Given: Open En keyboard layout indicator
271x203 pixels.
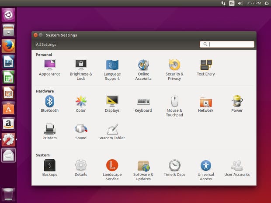Looking at the screenshot, I should pyautogui.click(x=232, y=3).
